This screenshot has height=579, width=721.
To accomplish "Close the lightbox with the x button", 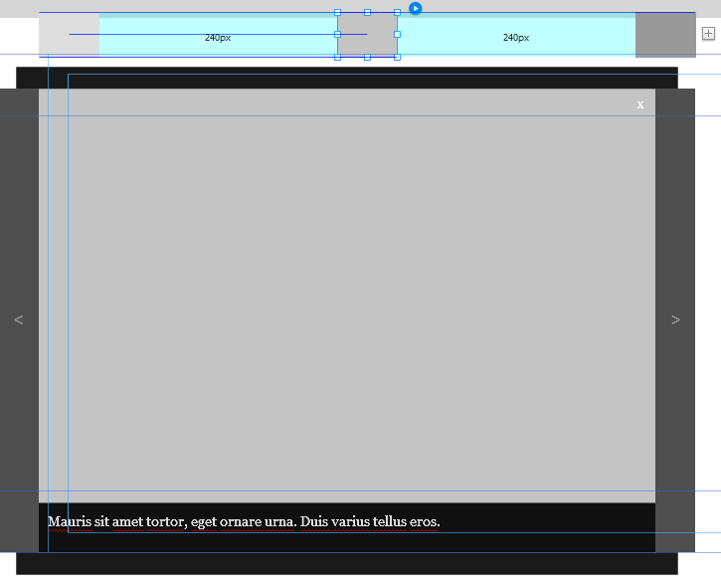I will click(640, 104).
